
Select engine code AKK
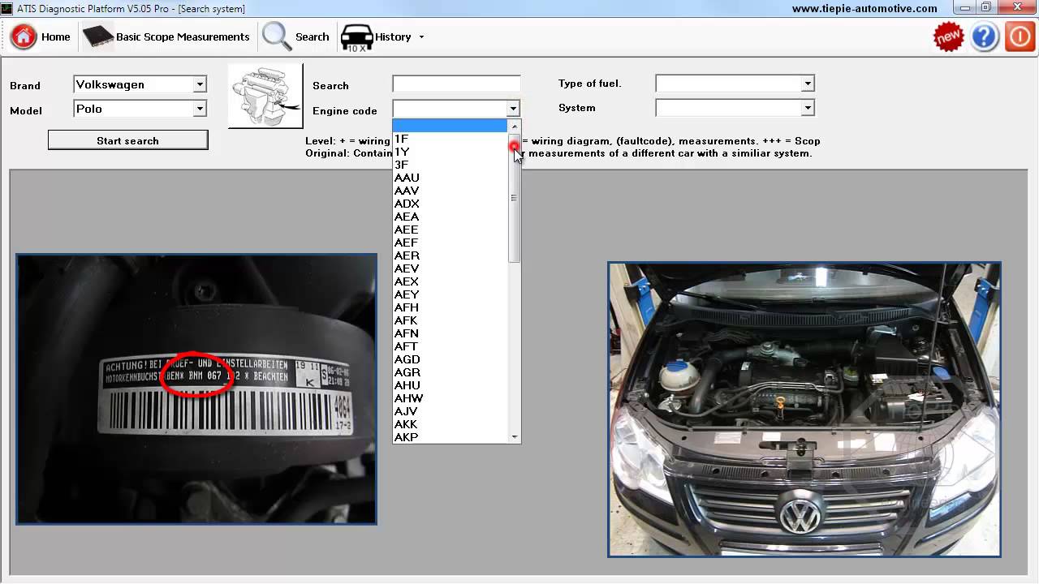tap(451, 424)
